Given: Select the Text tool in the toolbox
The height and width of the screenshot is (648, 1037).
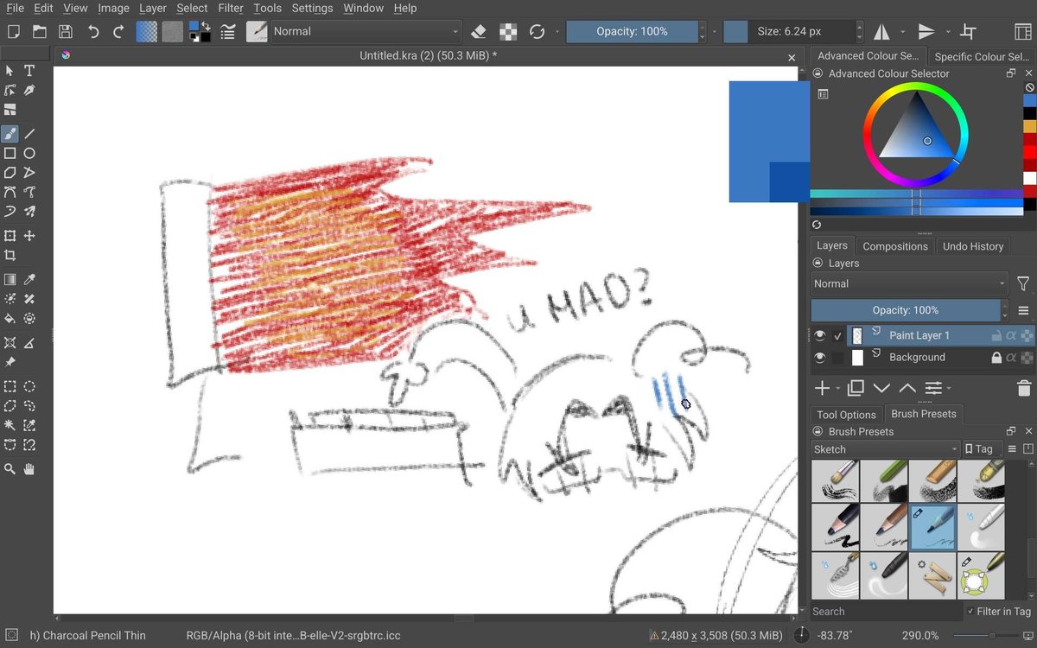Looking at the screenshot, I should coord(29,71).
